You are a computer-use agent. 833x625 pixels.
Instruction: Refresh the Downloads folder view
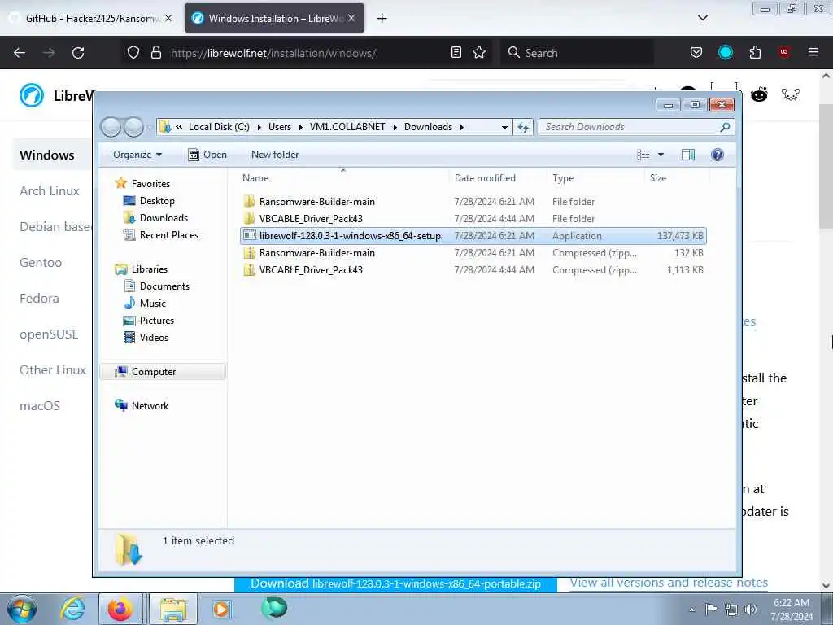click(x=523, y=127)
